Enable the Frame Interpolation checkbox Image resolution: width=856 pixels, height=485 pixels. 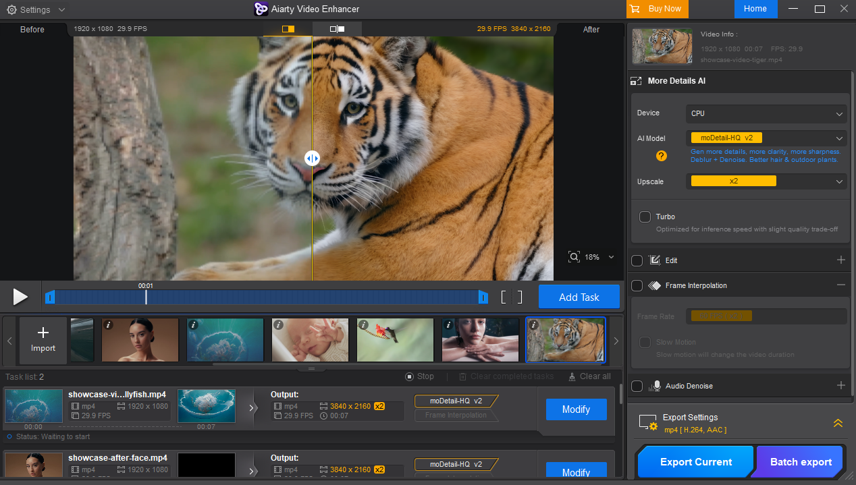click(x=637, y=285)
